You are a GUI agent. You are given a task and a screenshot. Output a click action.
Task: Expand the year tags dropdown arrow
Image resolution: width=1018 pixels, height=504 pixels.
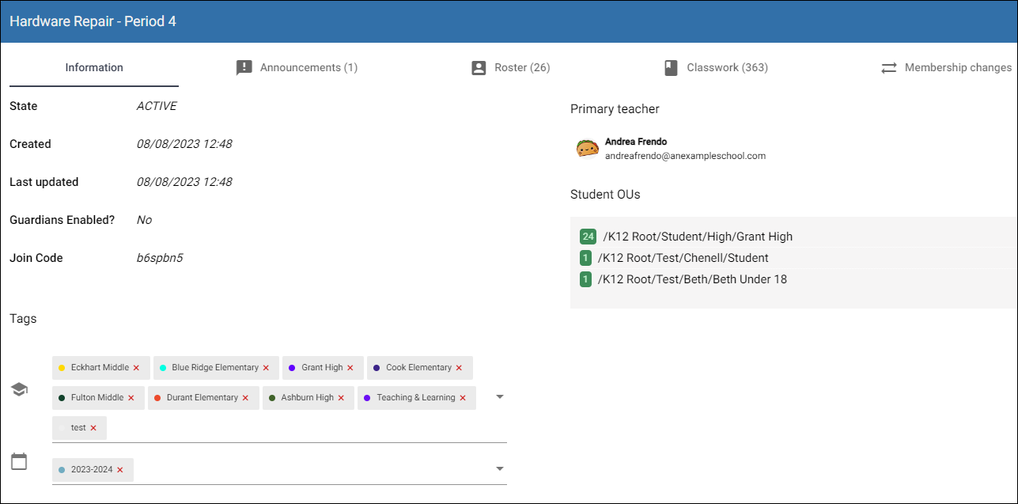click(x=499, y=468)
